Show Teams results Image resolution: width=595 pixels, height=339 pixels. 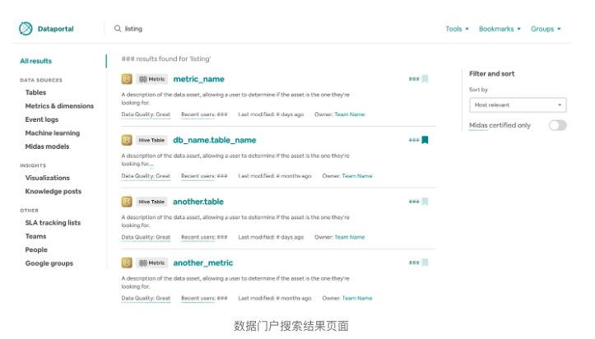click(x=35, y=236)
